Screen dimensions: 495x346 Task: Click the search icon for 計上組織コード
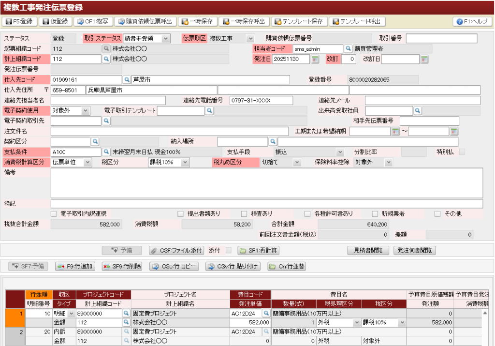(106, 59)
